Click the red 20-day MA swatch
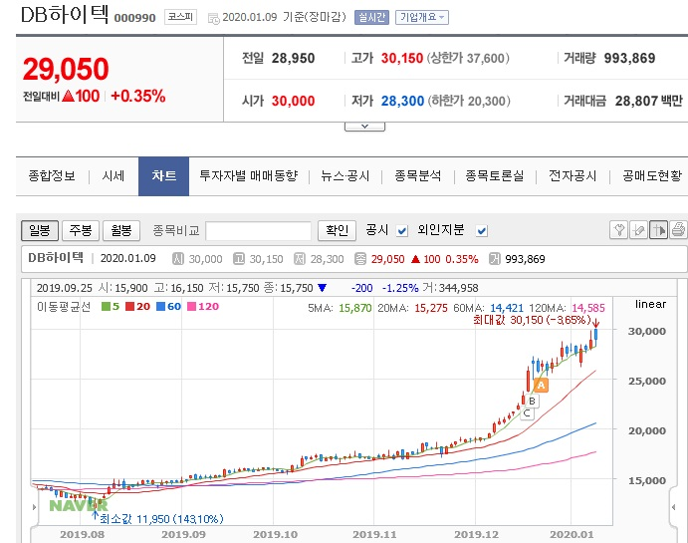The width and height of the screenshot is (688, 543). [129, 307]
